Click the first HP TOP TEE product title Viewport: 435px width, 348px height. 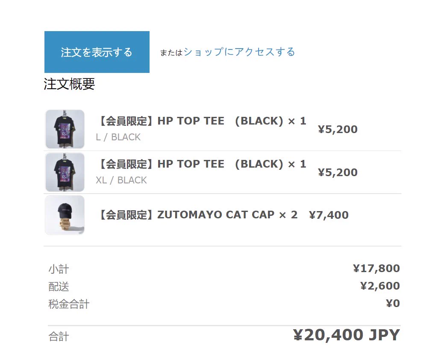[202, 121]
